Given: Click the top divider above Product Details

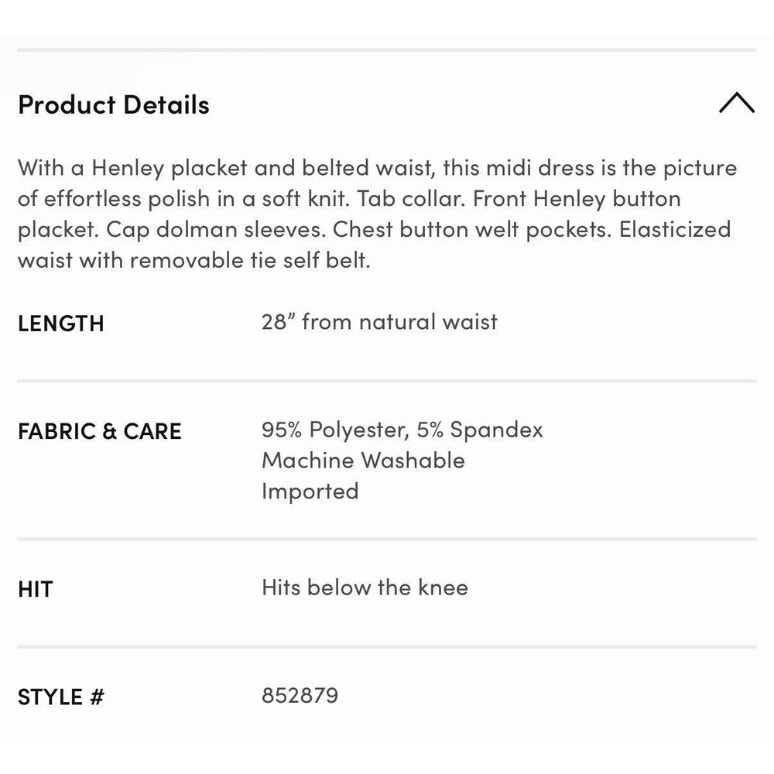Looking at the screenshot, I should 387,50.
